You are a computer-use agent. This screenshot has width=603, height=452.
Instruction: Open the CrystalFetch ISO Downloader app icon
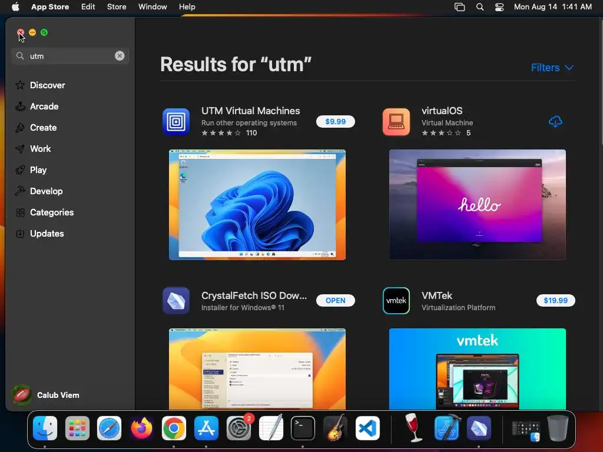(x=175, y=301)
